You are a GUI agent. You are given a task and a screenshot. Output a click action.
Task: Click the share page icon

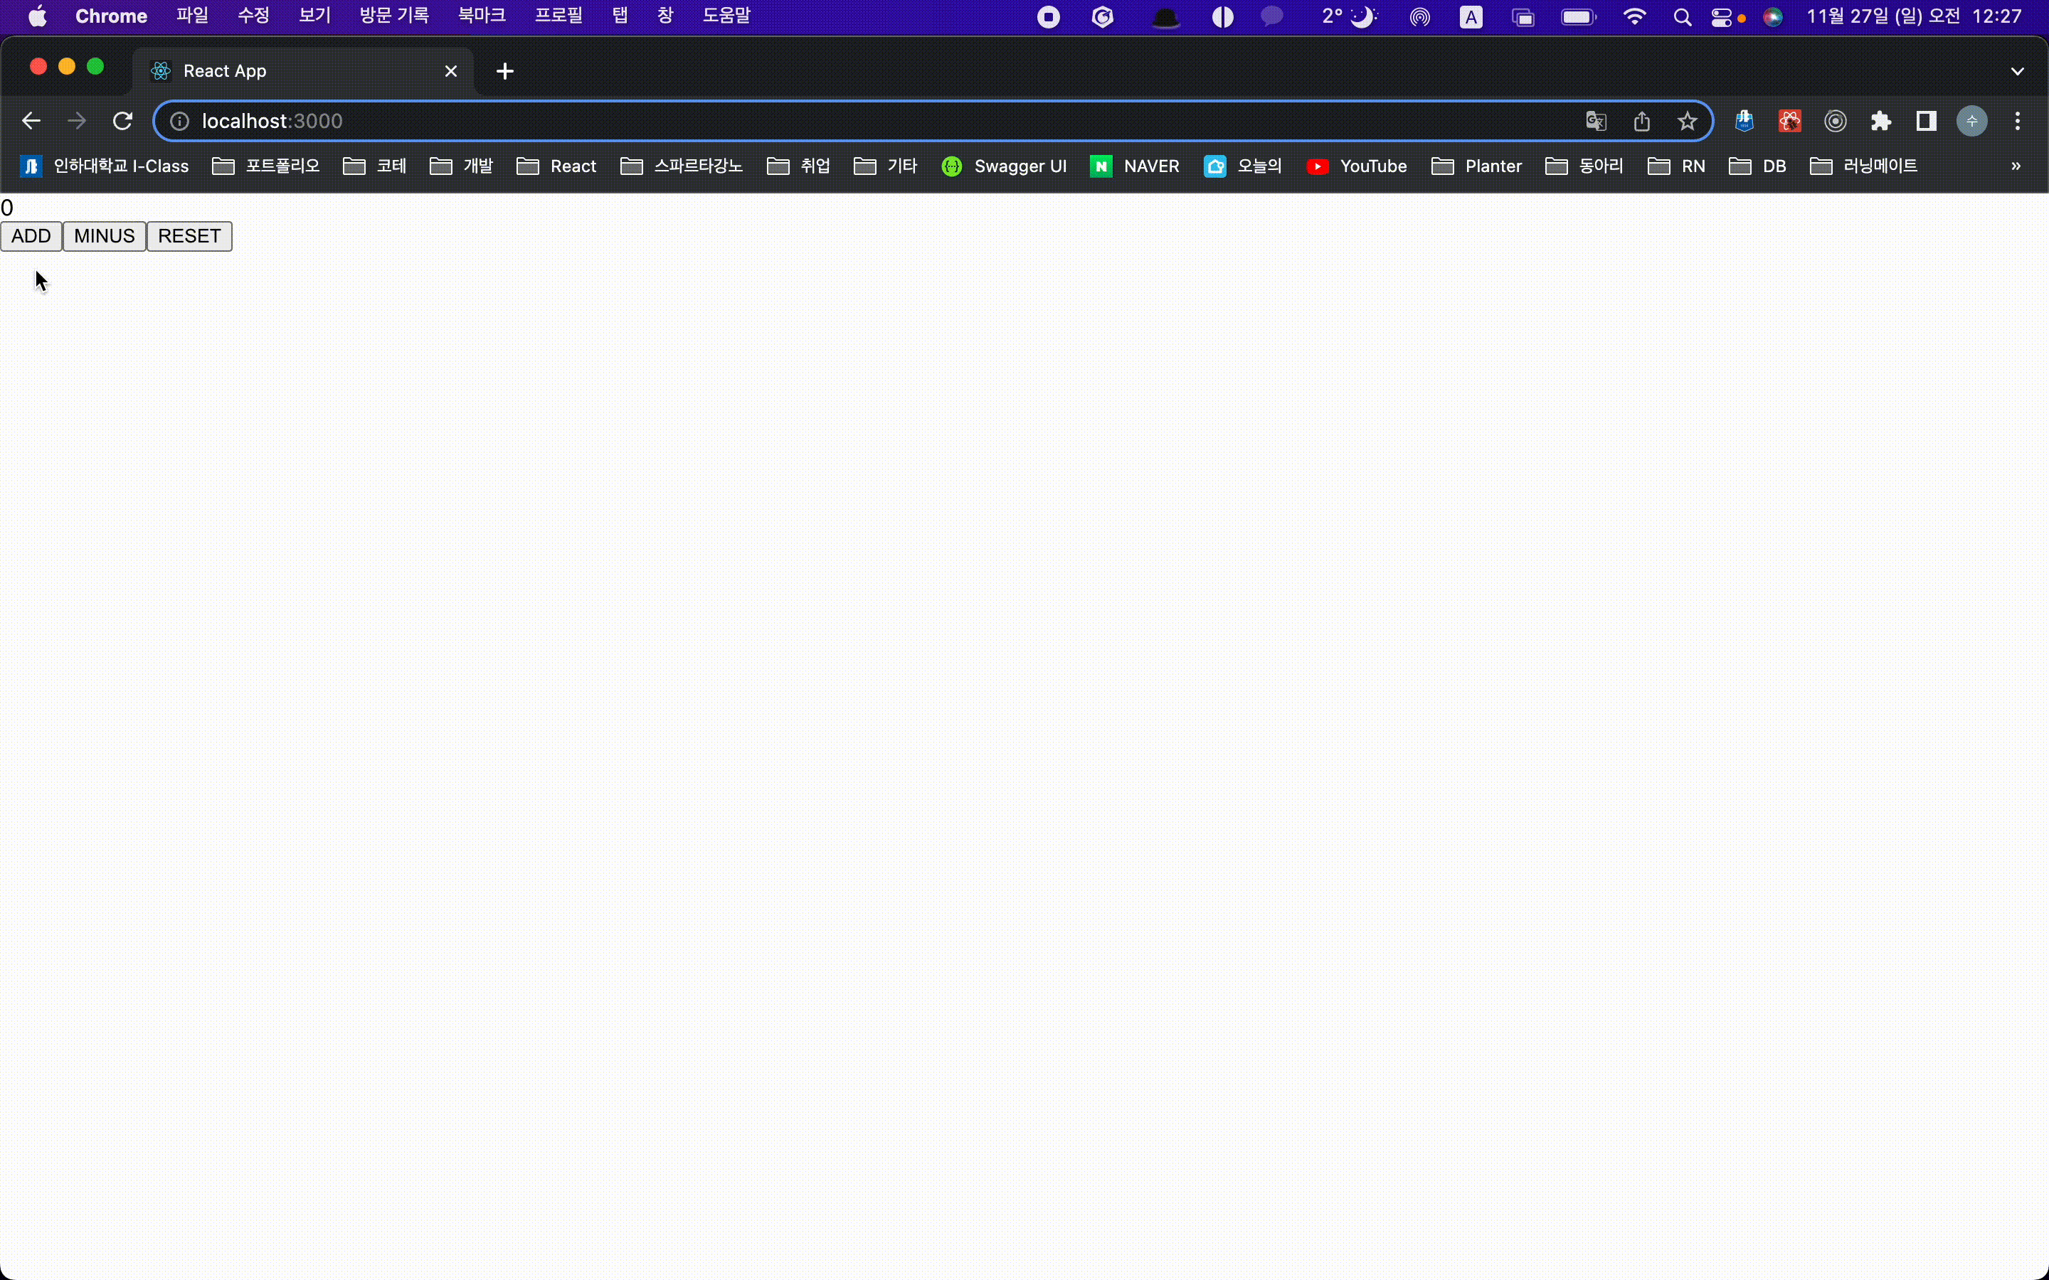pos(1641,121)
